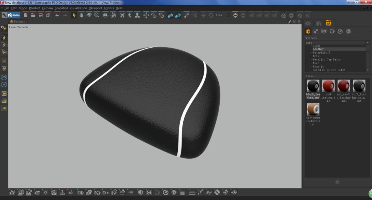Click the undo arrow in toolbar
This screenshot has width=372, height=200.
coord(57,15)
